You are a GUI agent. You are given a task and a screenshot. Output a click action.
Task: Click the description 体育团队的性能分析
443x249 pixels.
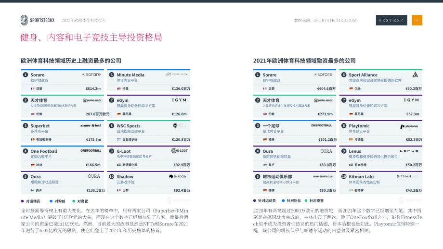[365, 182]
